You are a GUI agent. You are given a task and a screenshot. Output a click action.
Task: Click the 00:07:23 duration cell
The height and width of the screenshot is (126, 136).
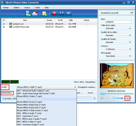coord(50,27)
